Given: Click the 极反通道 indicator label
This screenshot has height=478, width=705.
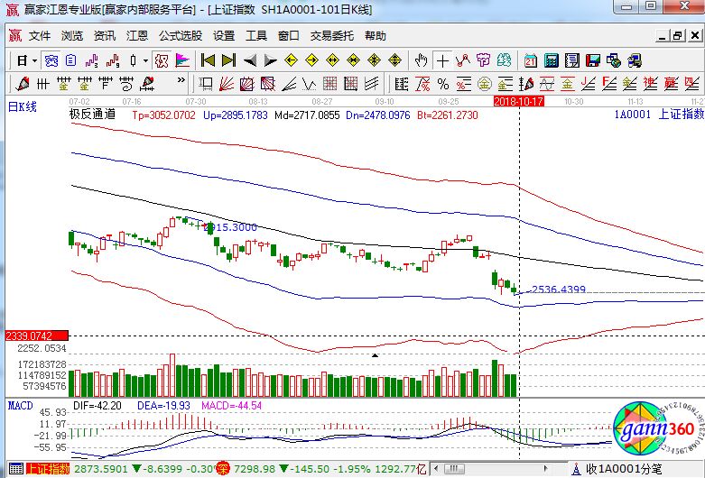Looking at the screenshot, I should 92,115.
